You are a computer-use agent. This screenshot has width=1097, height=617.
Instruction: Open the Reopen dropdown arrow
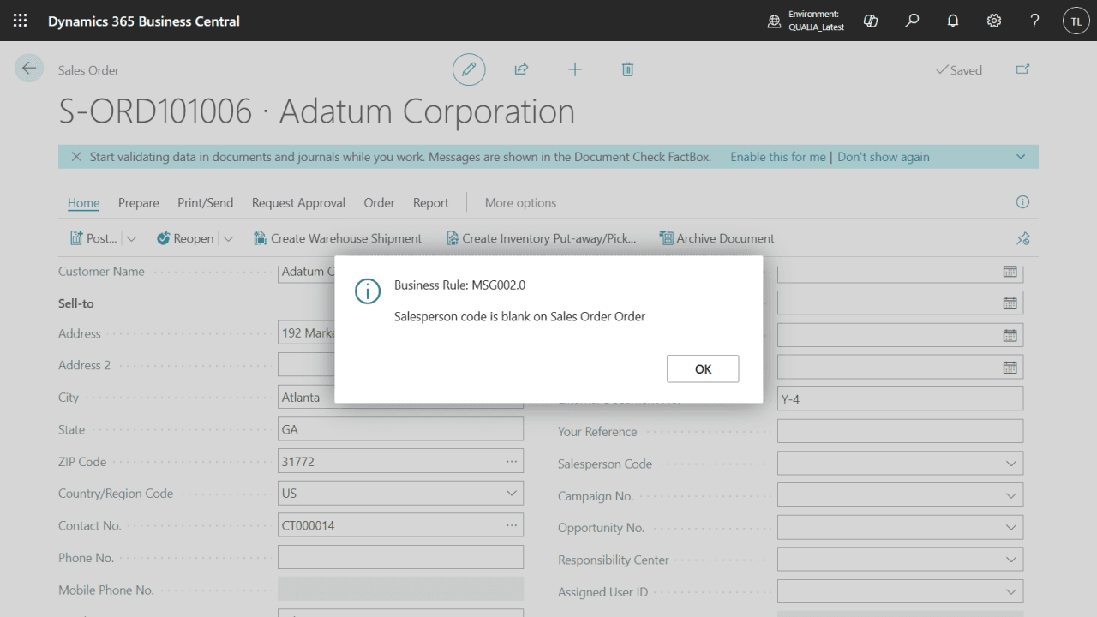[x=228, y=238]
